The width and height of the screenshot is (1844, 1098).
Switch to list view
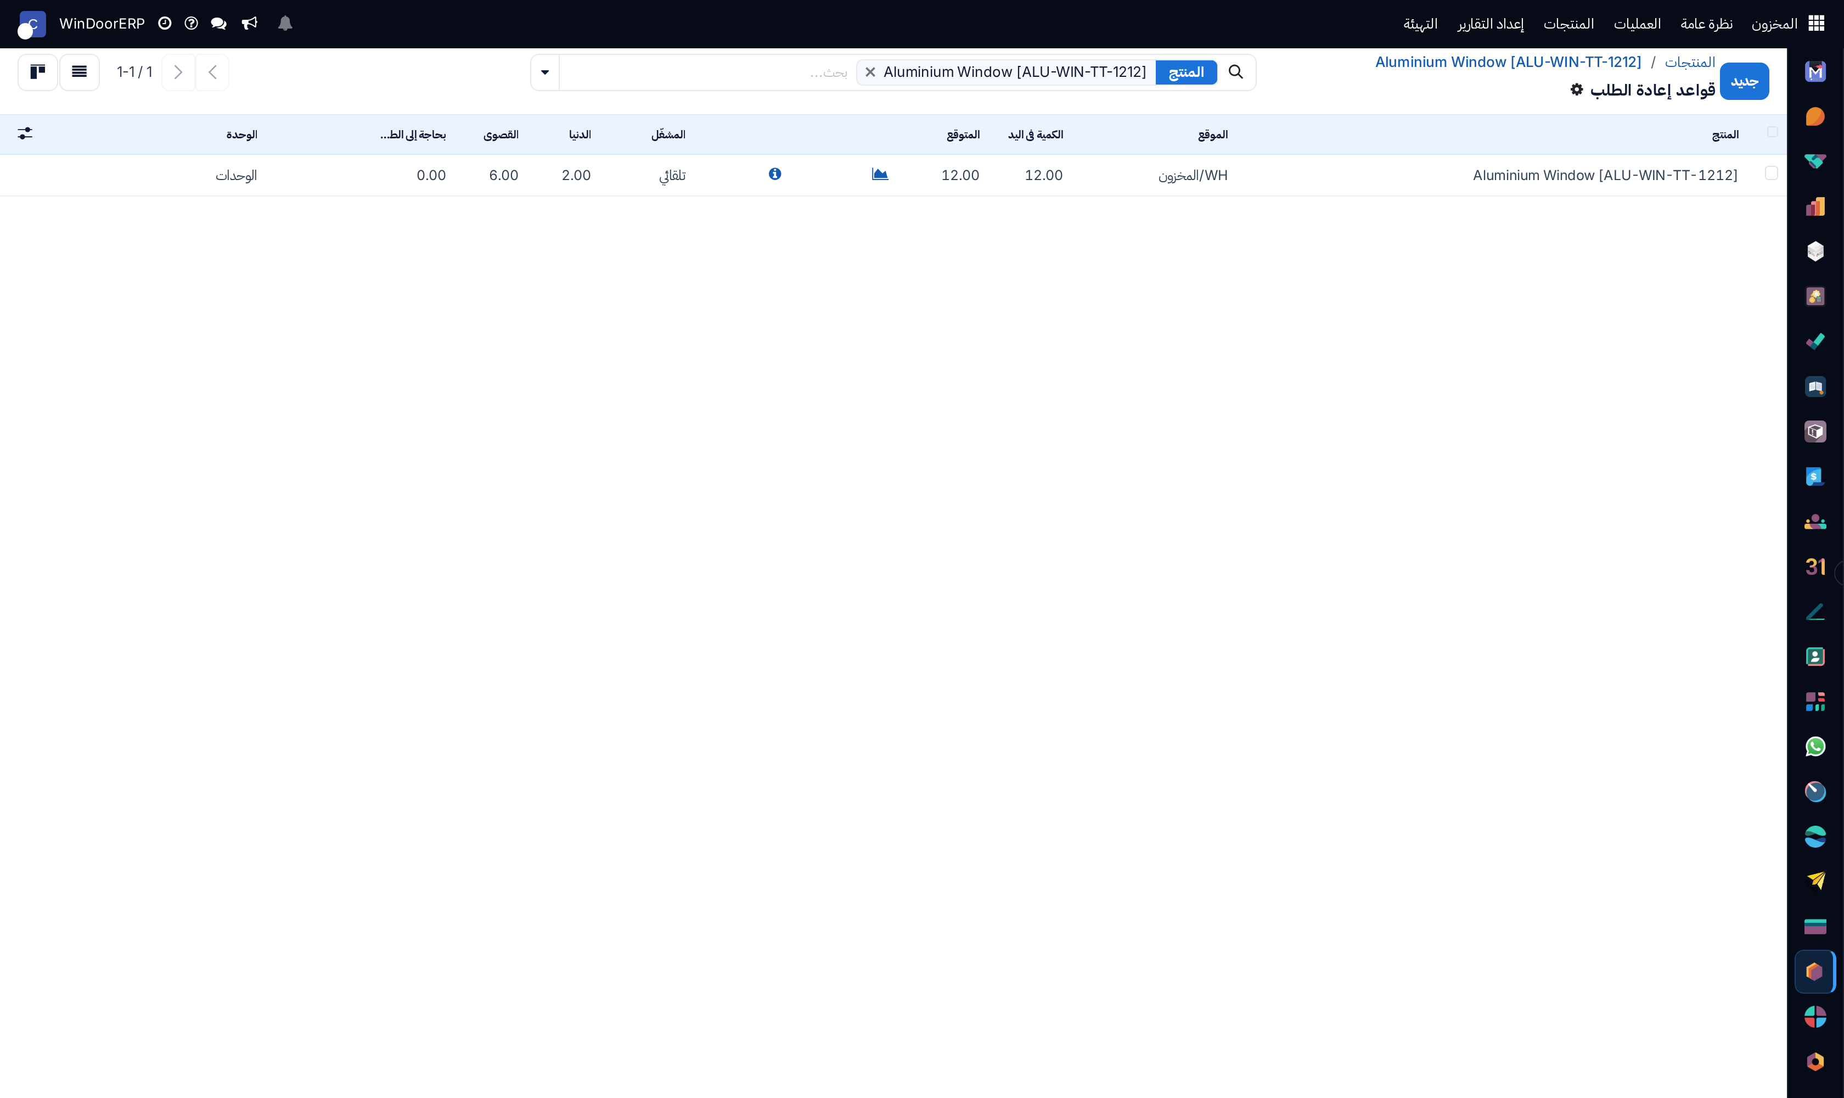[x=79, y=72]
